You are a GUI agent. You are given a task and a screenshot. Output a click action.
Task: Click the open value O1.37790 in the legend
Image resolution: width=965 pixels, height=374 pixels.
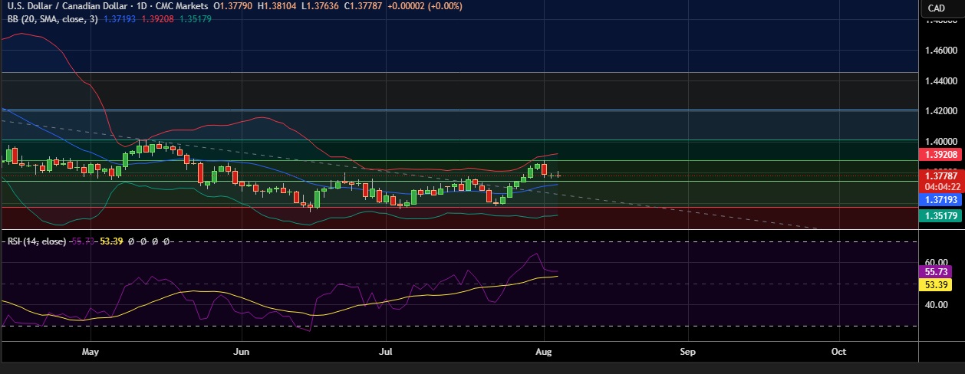[234, 7]
